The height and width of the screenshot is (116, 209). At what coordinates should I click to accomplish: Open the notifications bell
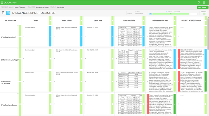pos(199,2)
